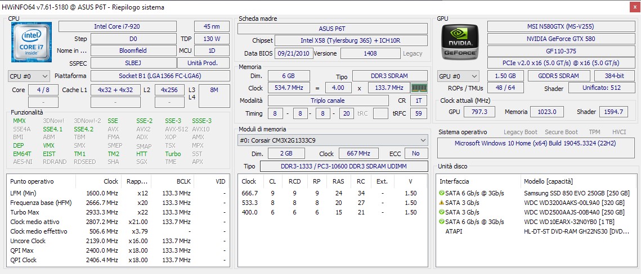Click the Legacy BIOS label
This screenshot has width=641, height=274.
(413, 53)
